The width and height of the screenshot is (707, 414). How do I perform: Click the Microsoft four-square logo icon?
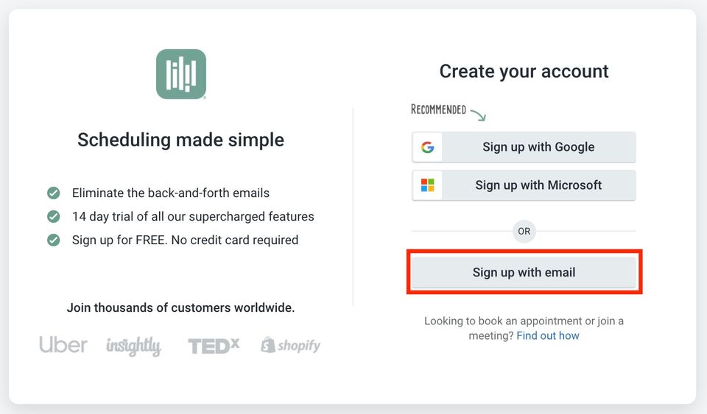pyautogui.click(x=427, y=185)
